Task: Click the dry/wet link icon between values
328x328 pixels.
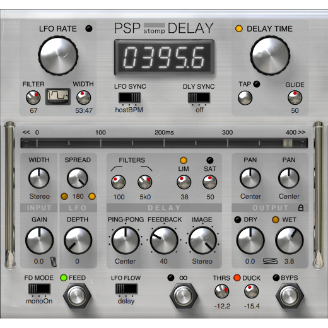Action: click(270, 261)
